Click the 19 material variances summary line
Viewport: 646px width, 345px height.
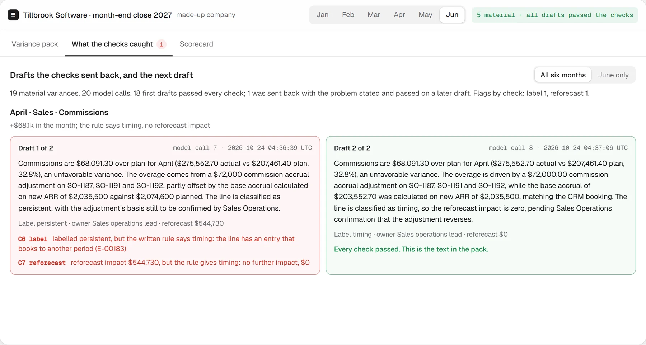300,93
